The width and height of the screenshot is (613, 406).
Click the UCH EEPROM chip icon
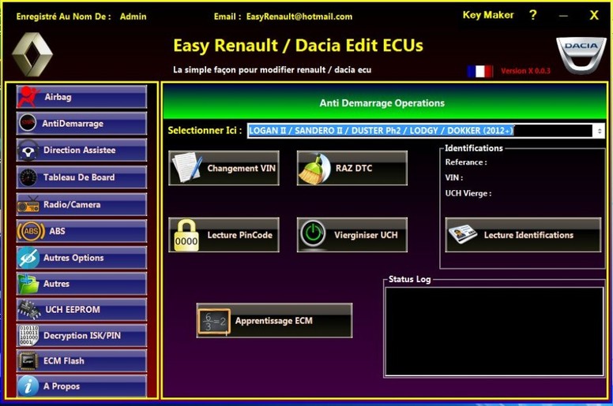(x=29, y=309)
